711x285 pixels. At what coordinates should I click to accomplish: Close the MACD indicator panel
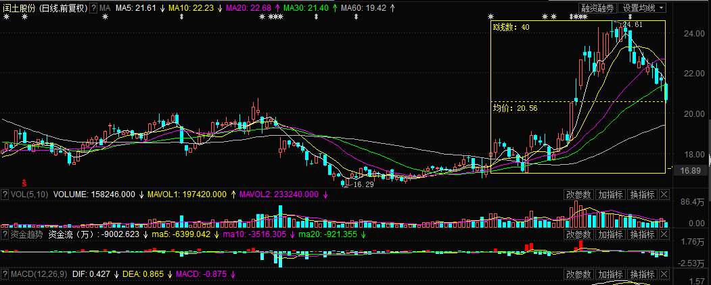pyautogui.click(x=664, y=274)
